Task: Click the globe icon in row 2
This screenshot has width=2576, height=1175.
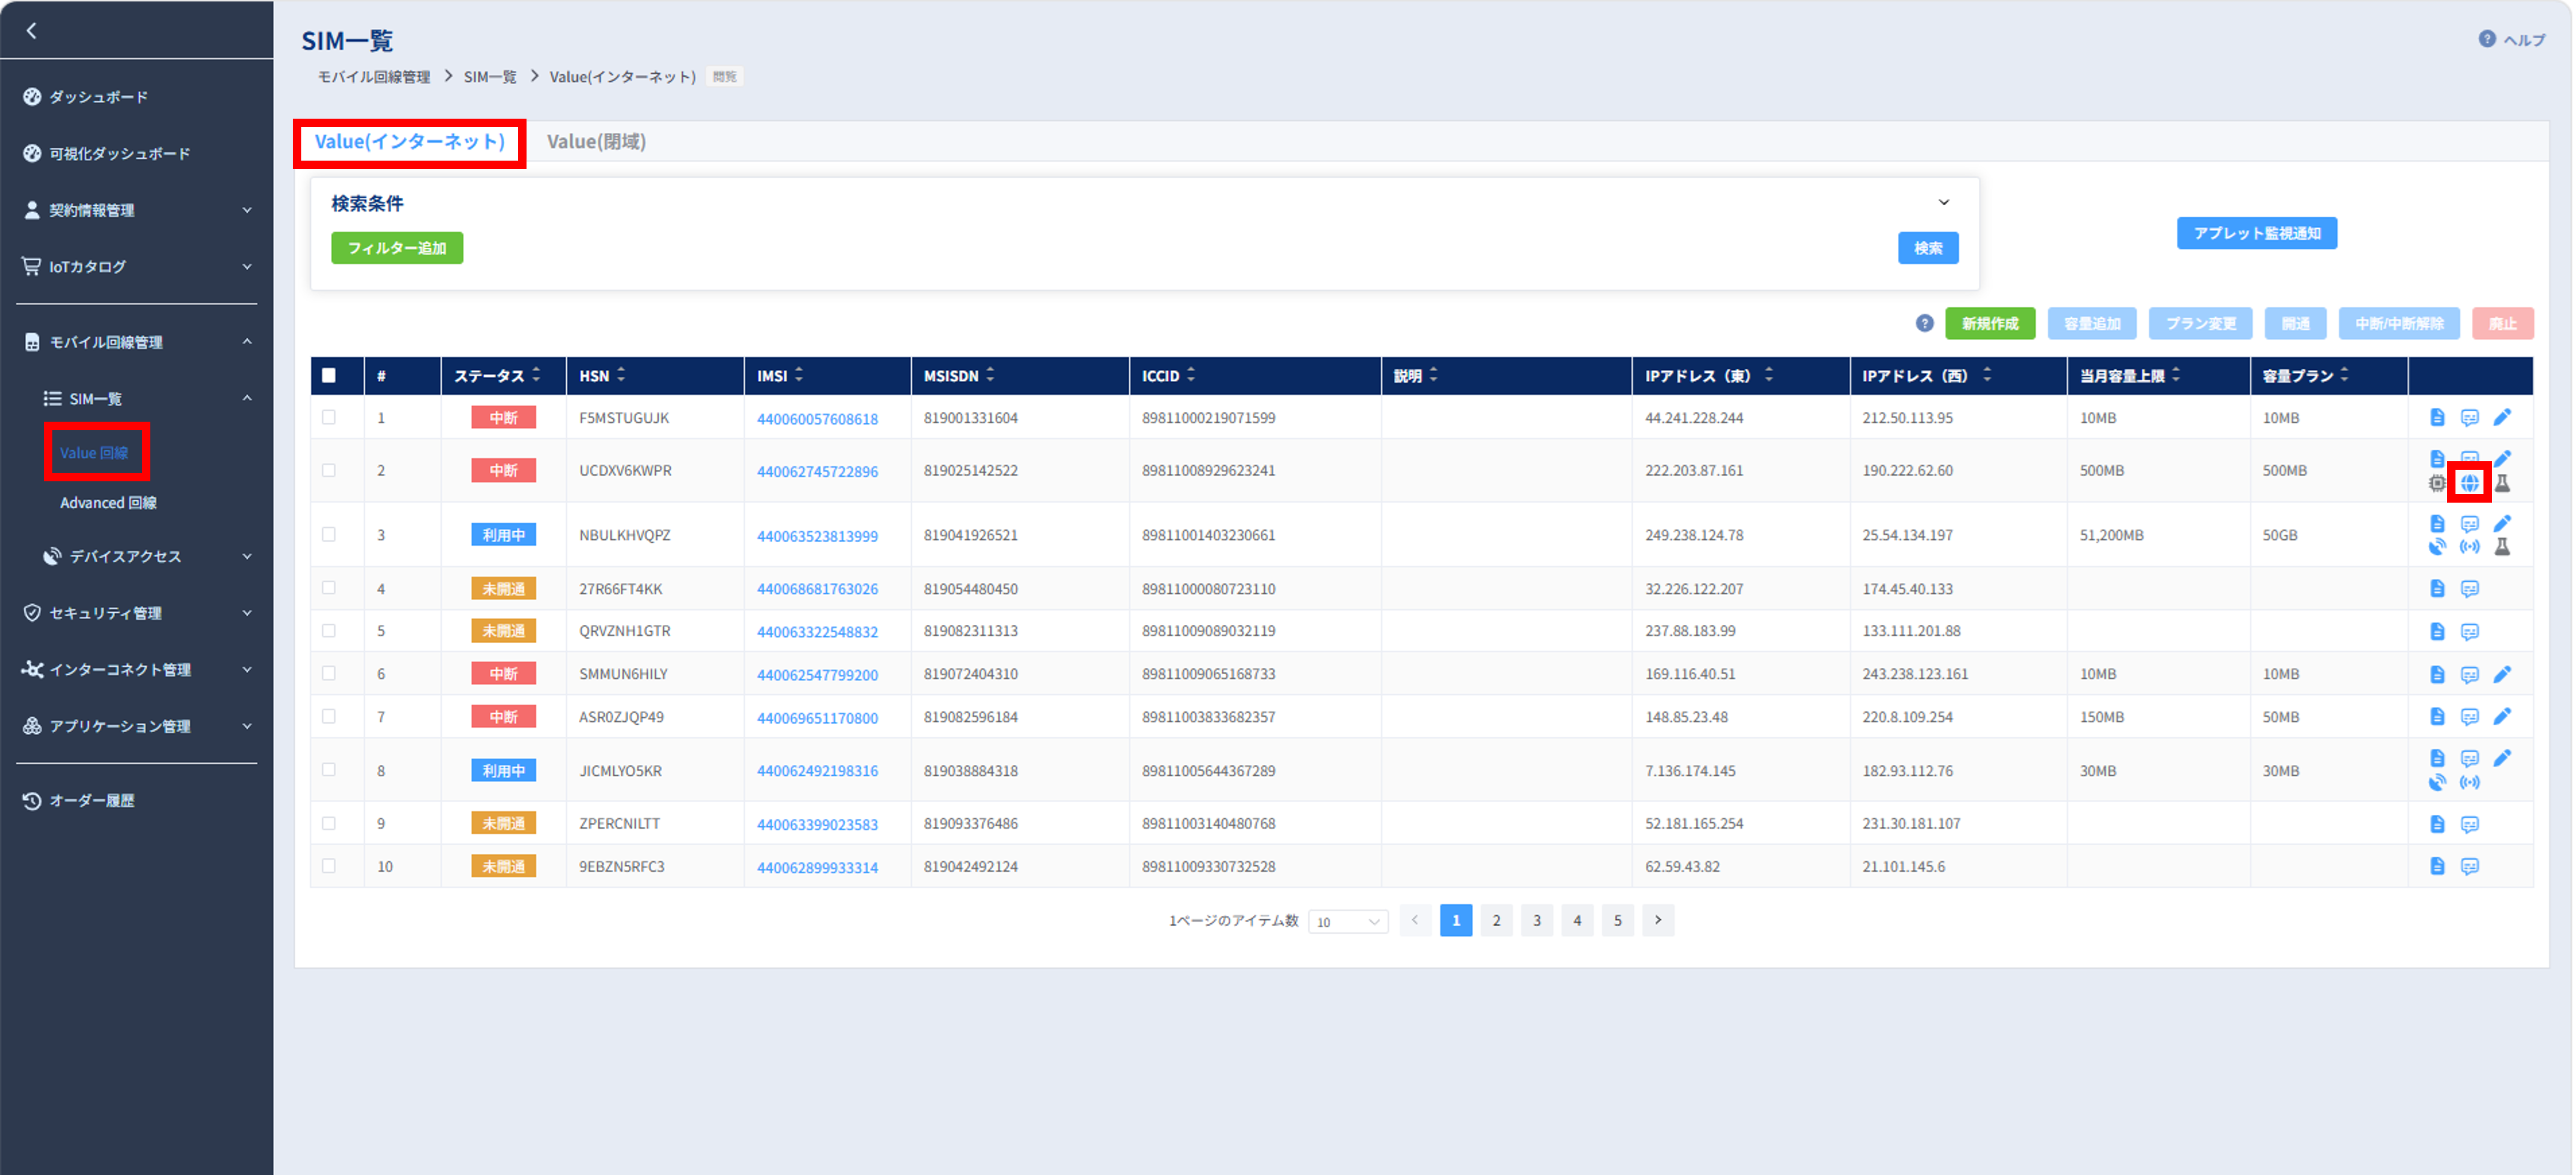Action: tap(2469, 483)
